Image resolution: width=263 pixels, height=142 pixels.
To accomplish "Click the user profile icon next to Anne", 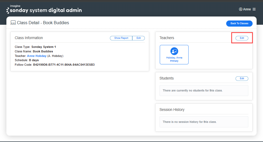I will pyautogui.click(x=241, y=9).
